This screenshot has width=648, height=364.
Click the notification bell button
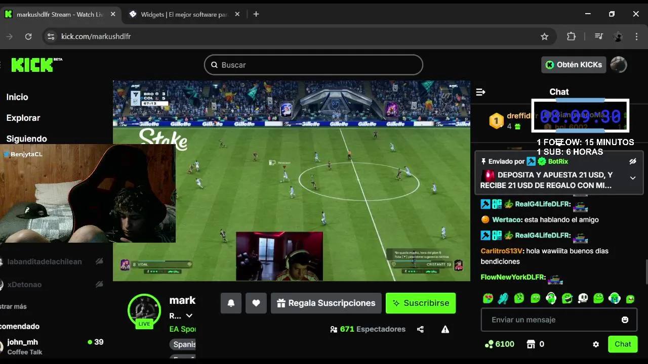click(x=231, y=303)
